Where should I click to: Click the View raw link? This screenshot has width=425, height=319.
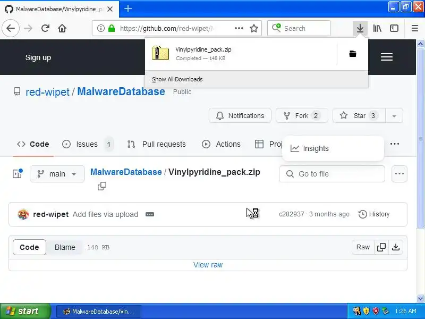tap(208, 265)
